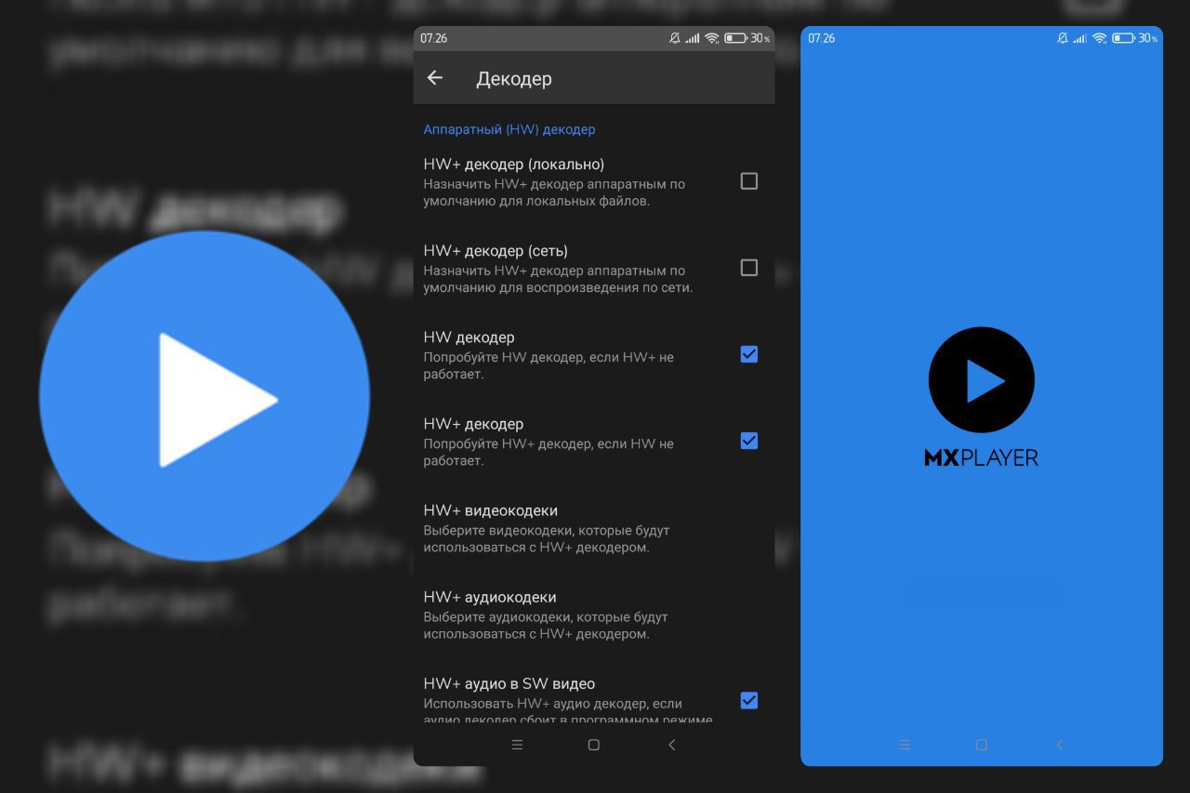Enable the HW+ декодер (локально) checkbox
Viewport: 1190px width, 793px height.
click(749, 181)
